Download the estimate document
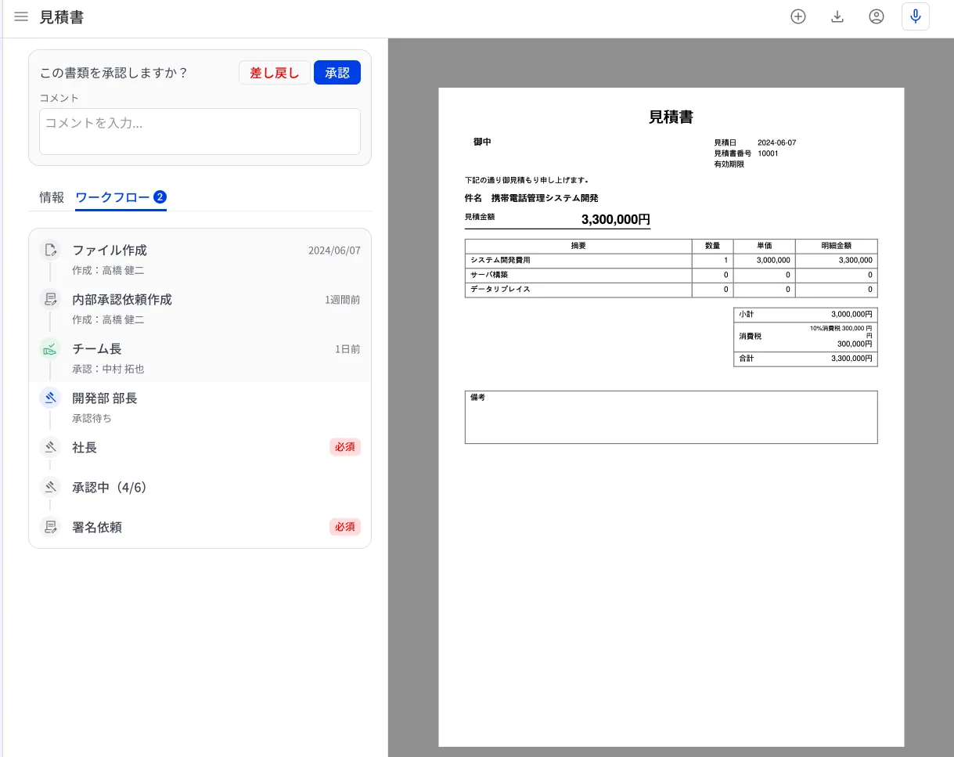954x757 pixels. coord(837,16)
